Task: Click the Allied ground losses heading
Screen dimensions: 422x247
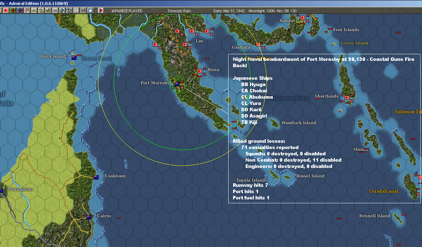Action: (x=259, y=141)
